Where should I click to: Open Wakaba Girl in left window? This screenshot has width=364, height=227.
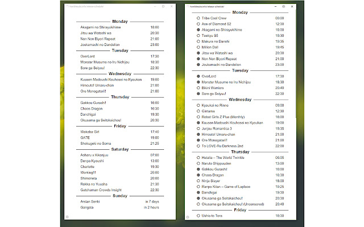(x=90, y=132)
